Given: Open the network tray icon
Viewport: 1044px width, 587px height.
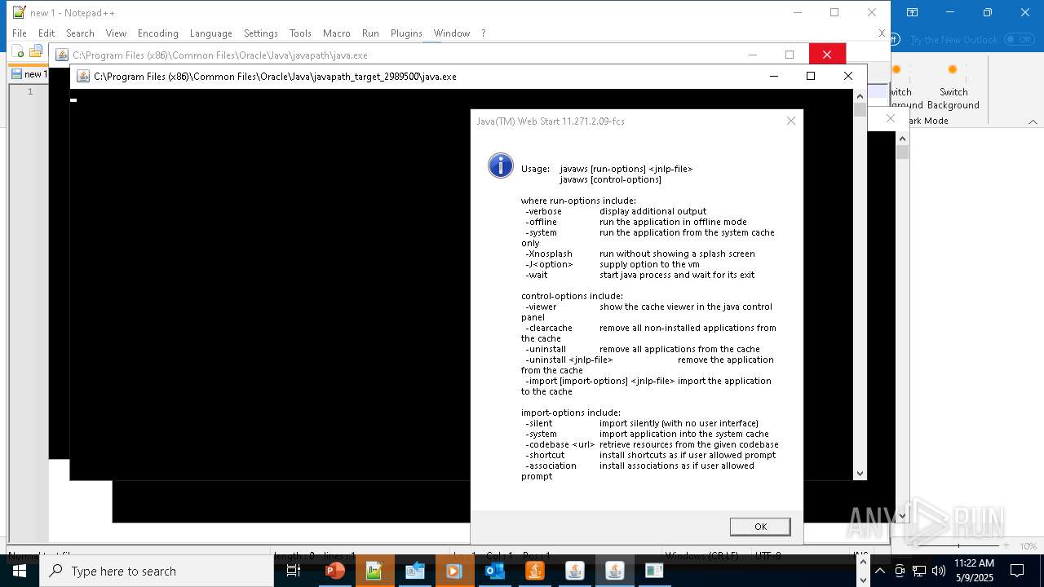Looking at the screenshot, I should [x=918, y=571].
